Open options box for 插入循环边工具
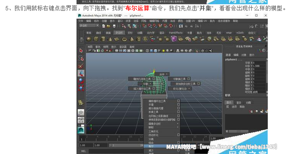 tap(154, 89)
